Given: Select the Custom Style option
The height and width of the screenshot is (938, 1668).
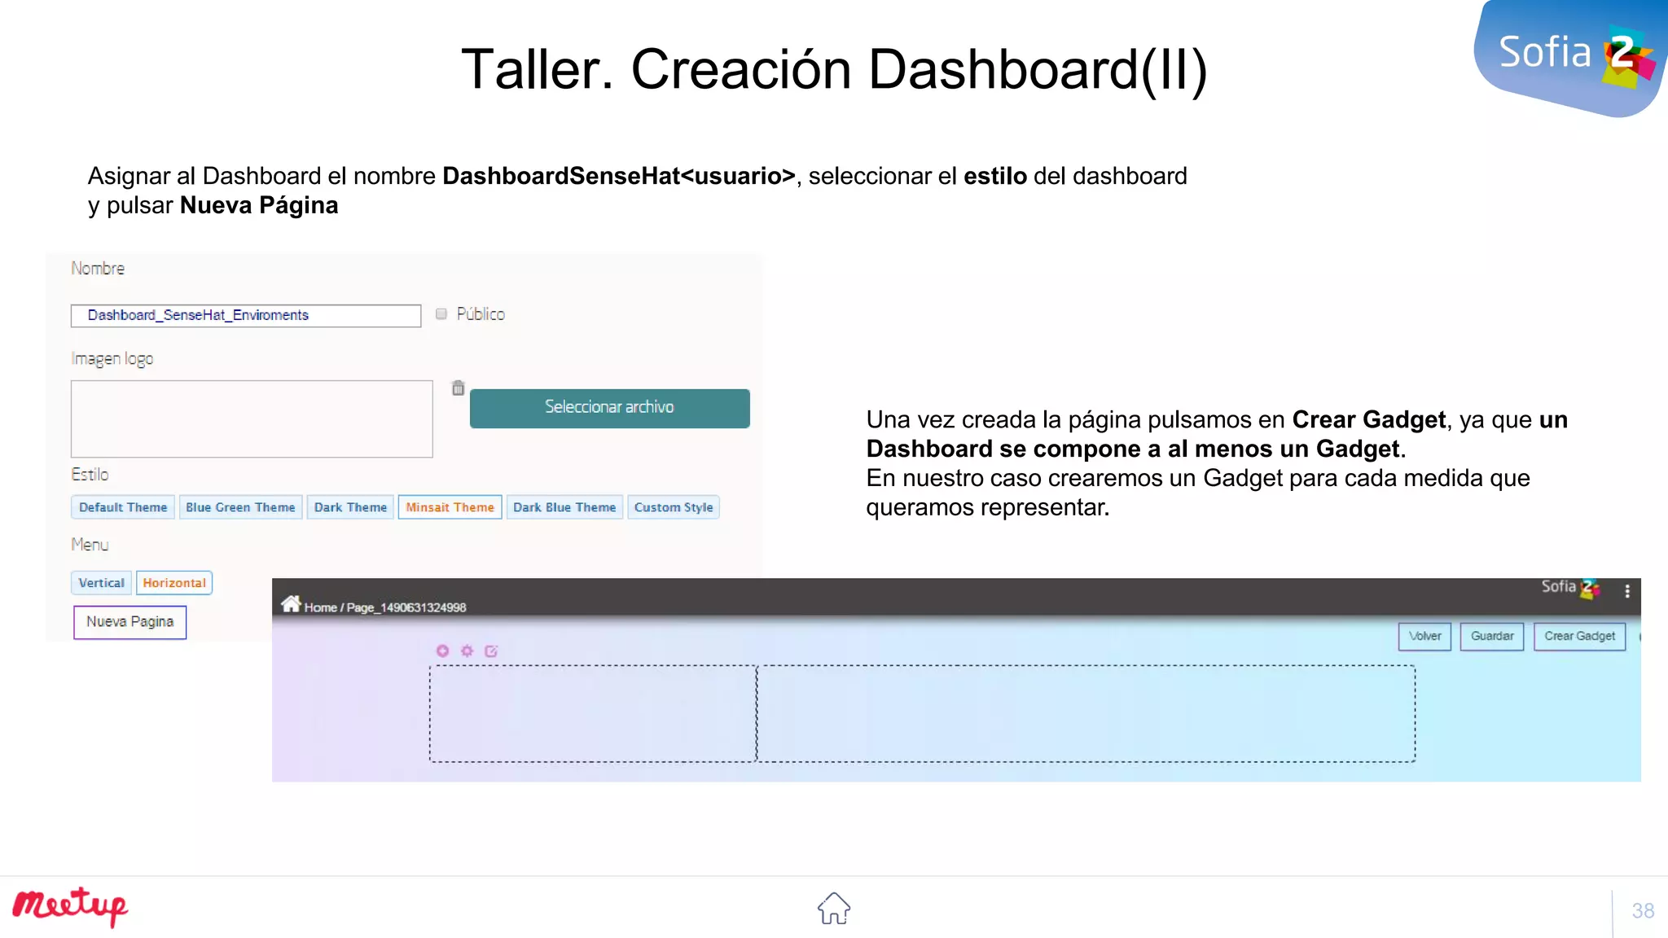Looking at the screenshot, I should 674,507.
